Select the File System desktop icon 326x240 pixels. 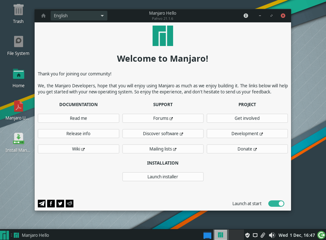[18, 46]
